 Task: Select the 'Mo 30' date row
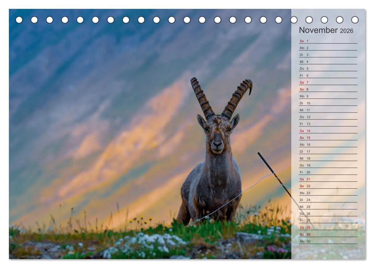coord(328,241)
